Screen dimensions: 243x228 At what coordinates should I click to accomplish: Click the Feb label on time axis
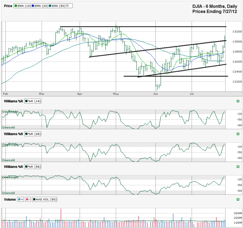coord(5,94)
